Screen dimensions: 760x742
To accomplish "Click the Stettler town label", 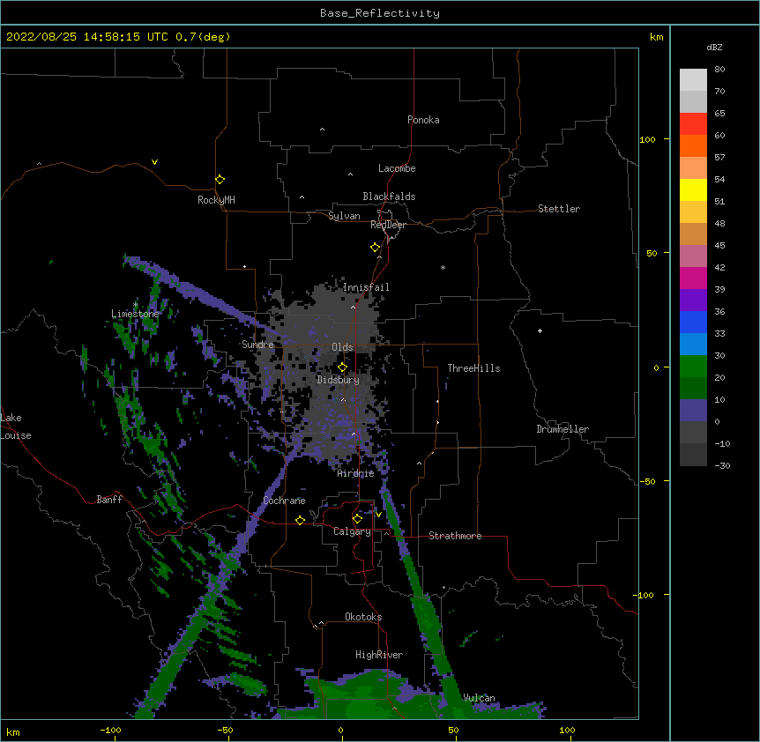I will click(559, 209).
